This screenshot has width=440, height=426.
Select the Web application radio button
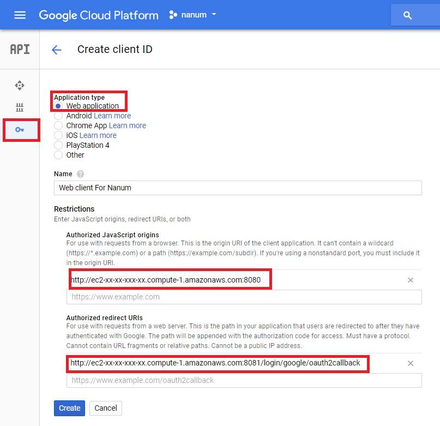pyautogui.click(x=58, y=106)
